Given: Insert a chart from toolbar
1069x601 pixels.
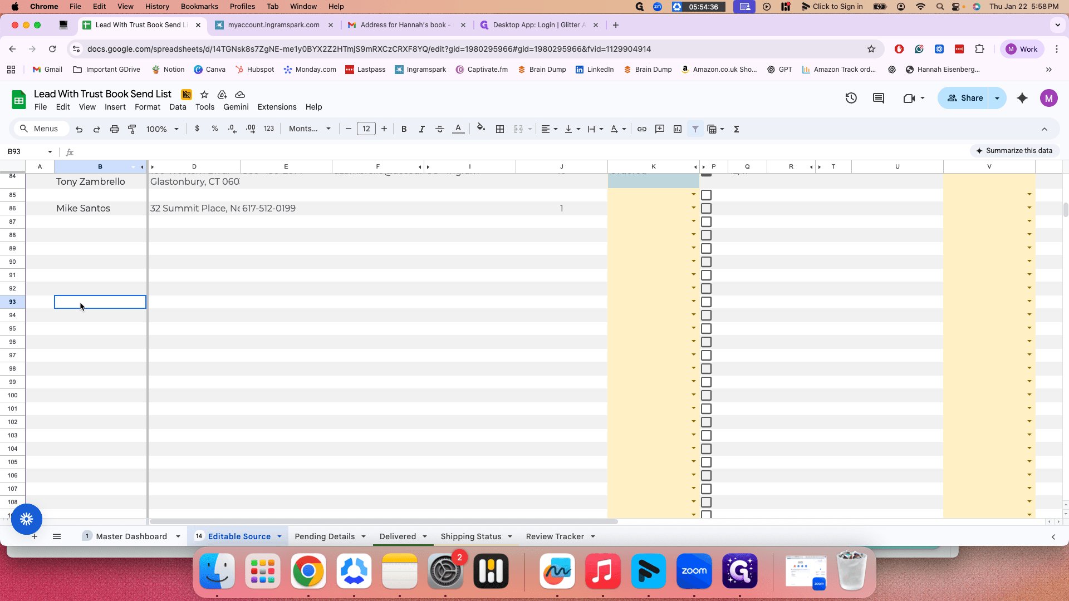Looking at the screenshot, I should (678, 129).
